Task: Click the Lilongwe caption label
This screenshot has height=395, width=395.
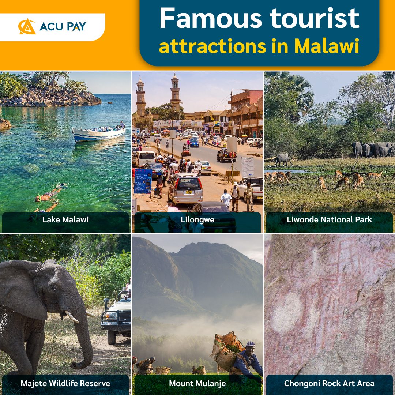Action: coord(197,220)
